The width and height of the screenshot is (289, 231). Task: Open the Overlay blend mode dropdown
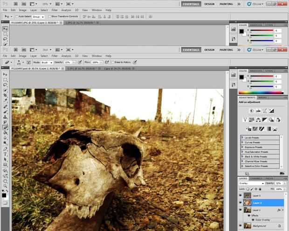click(251, 183)
